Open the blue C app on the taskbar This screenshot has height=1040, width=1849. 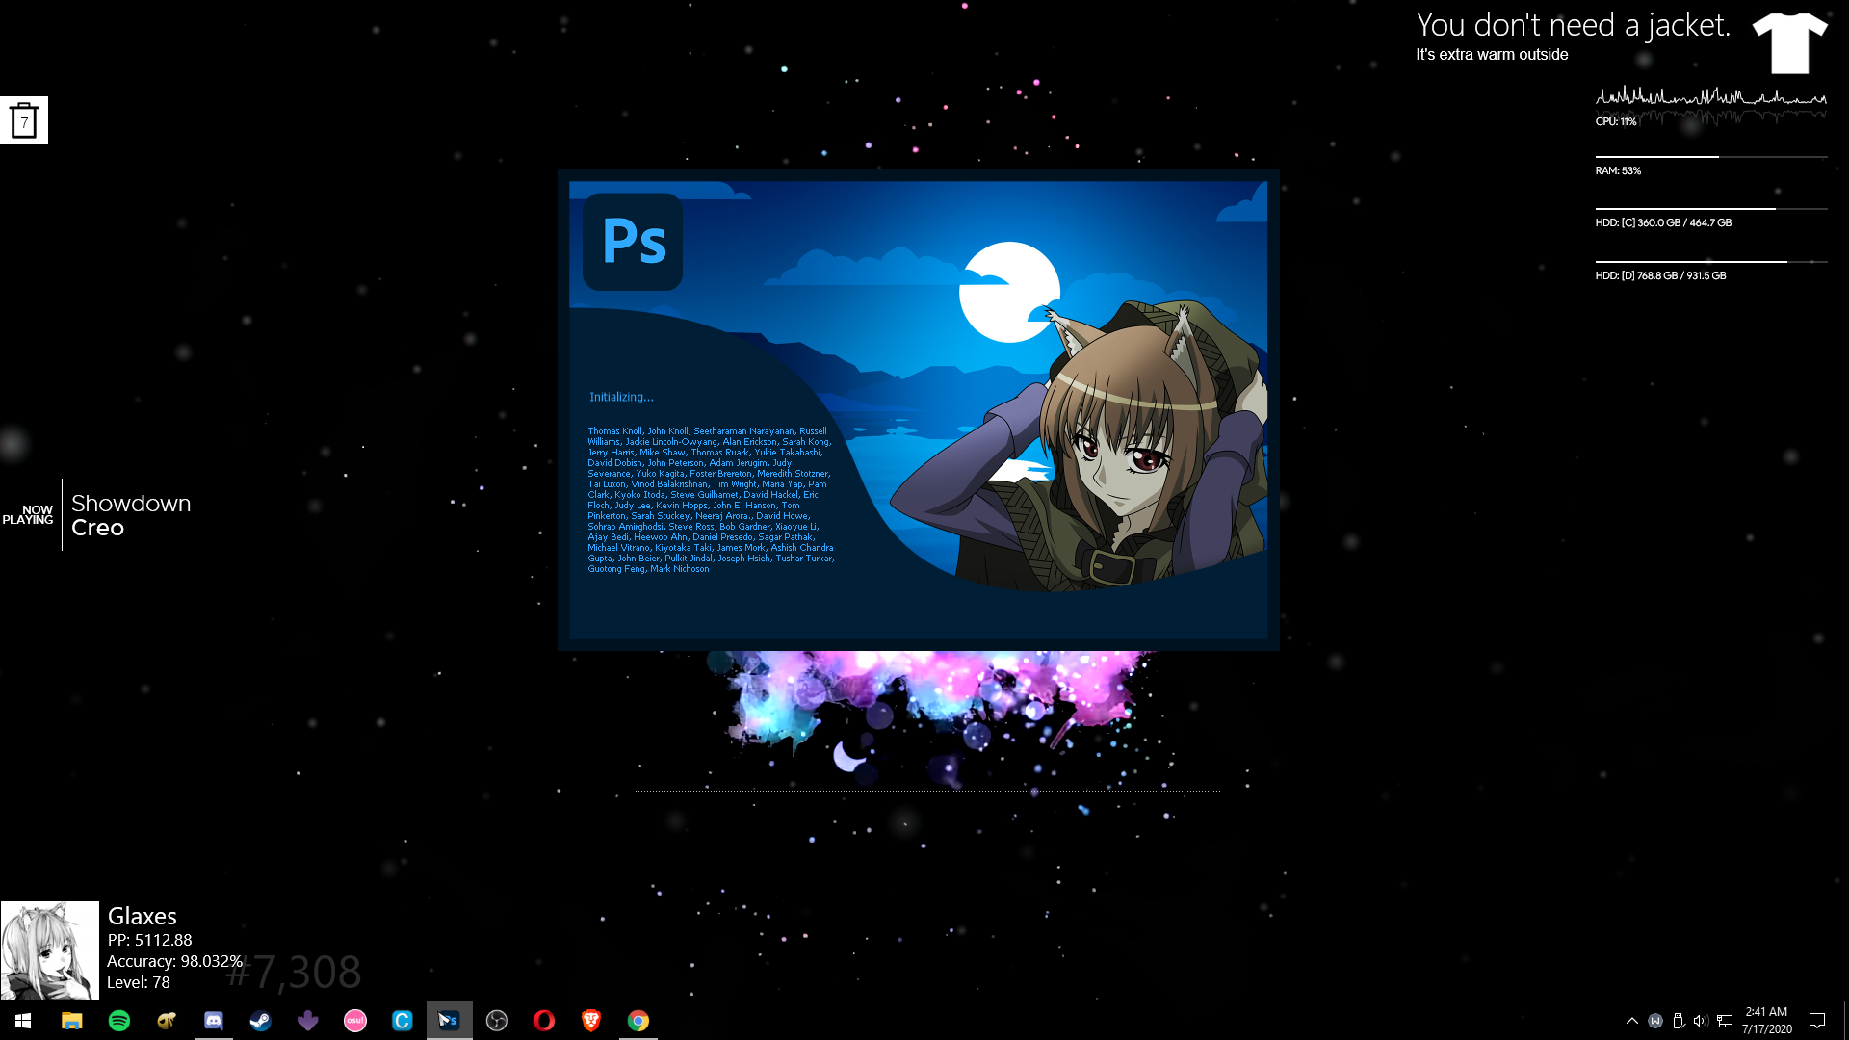click(403, 1021)
